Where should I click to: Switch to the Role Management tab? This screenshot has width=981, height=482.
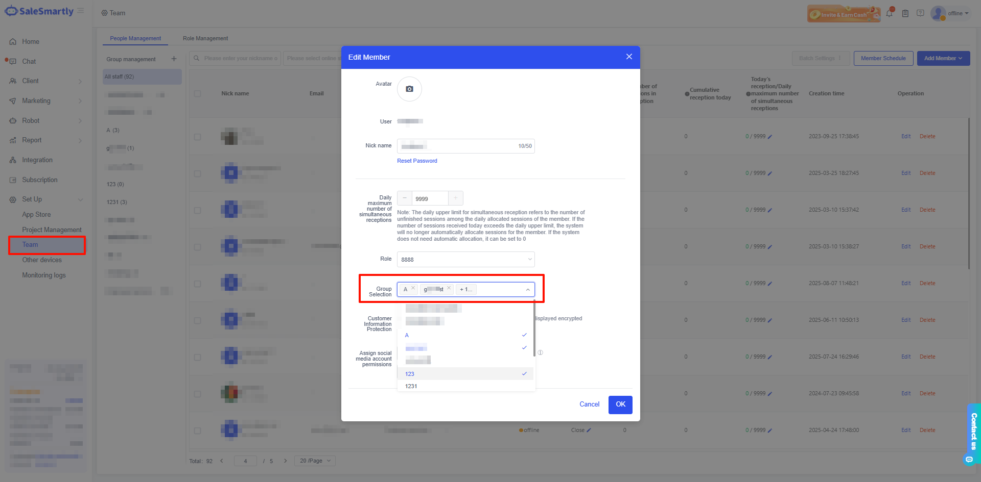205,38
